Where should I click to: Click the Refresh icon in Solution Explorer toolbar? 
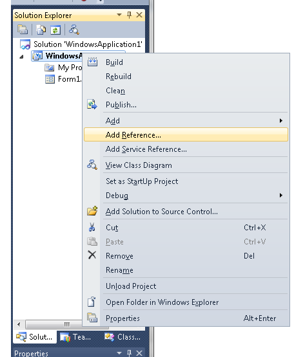(x=55, y=30)
